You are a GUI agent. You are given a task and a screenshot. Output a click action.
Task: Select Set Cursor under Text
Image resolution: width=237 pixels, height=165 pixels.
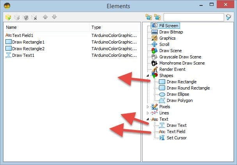pyautogui.click(x=176, y=138)
